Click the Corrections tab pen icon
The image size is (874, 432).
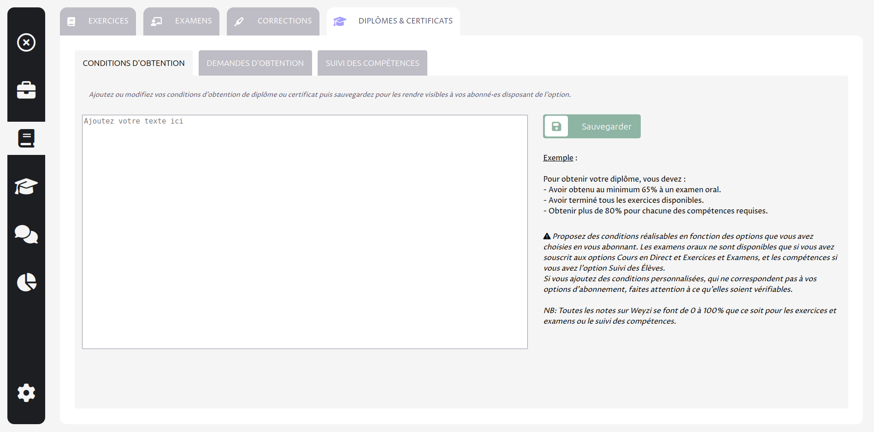(x=239, y=22)
